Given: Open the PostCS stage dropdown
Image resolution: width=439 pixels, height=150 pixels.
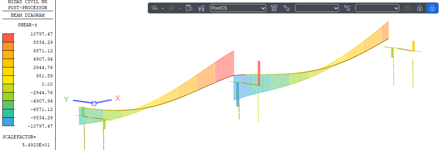Looking at the screenshot, I should click(x=238, y=8).
